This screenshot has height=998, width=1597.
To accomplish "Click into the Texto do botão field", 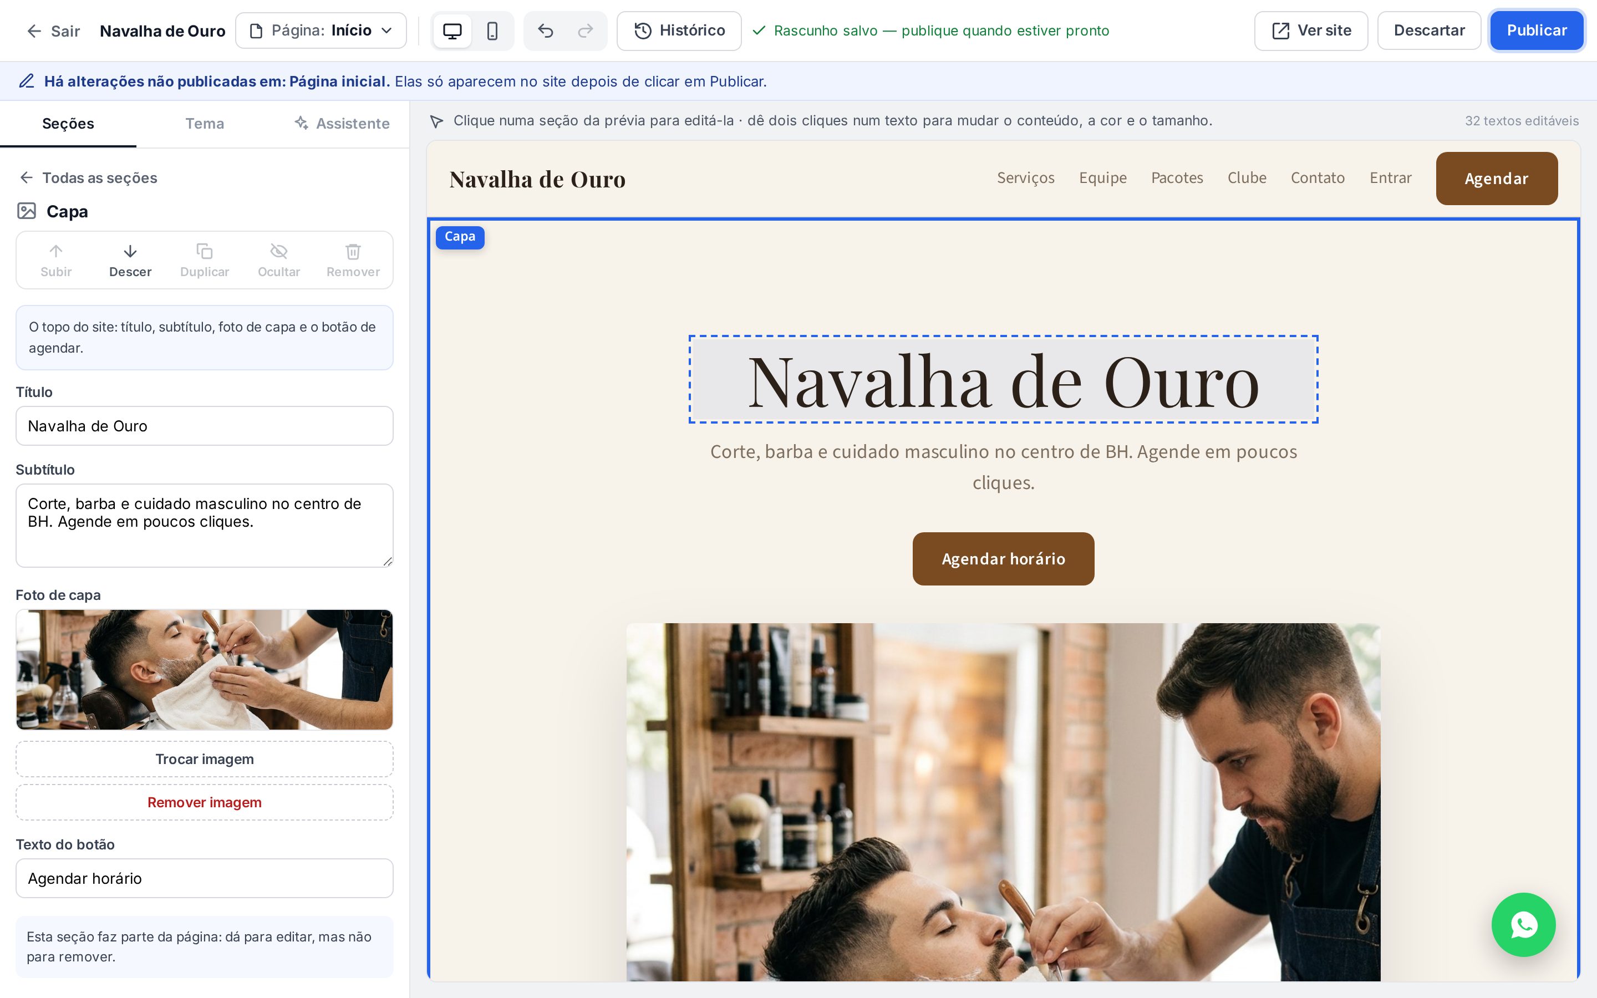I will point(205,878).
